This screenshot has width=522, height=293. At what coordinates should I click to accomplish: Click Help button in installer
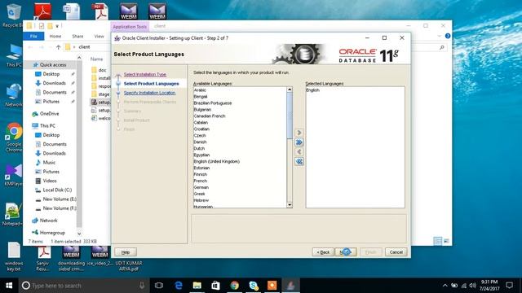126,252
